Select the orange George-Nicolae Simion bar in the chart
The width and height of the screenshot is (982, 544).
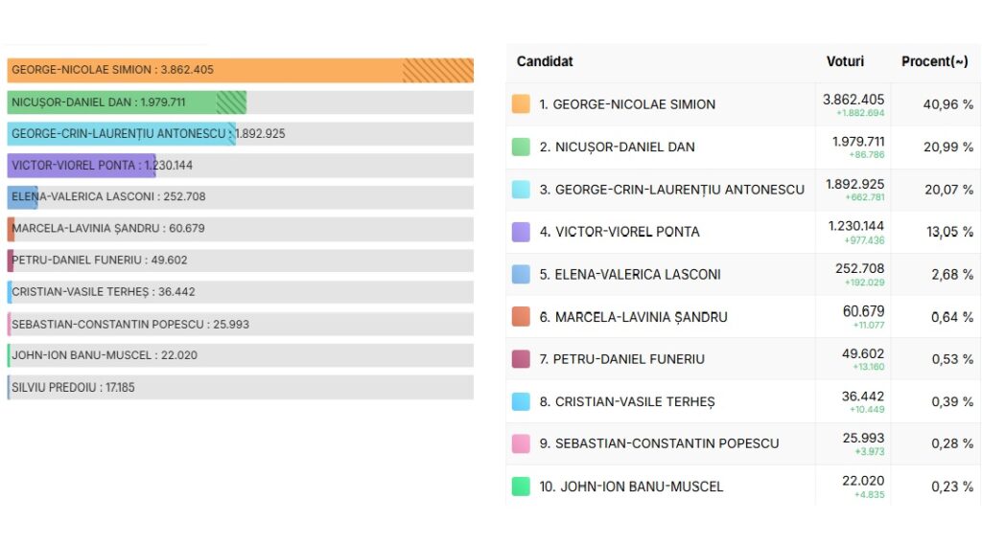(x=240, y=70)
